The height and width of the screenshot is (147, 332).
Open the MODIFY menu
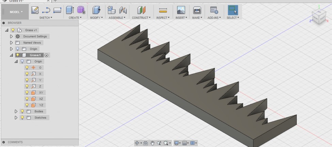coord(96,18)
